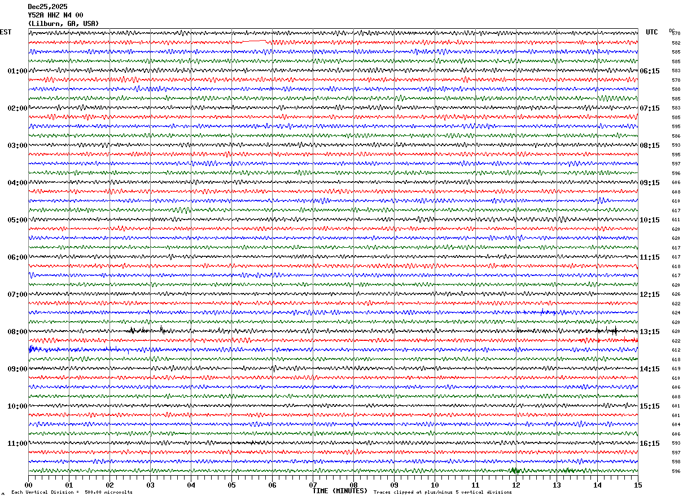Select the 03:00 EST row label
683x500 pixels.
pos(17,146)
